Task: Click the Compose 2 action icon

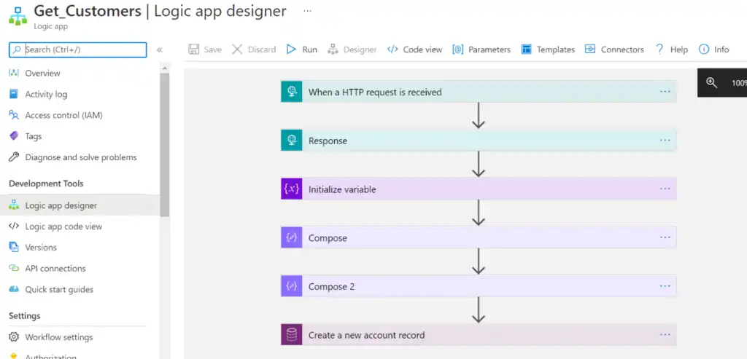Action: (x=292, y=285)
